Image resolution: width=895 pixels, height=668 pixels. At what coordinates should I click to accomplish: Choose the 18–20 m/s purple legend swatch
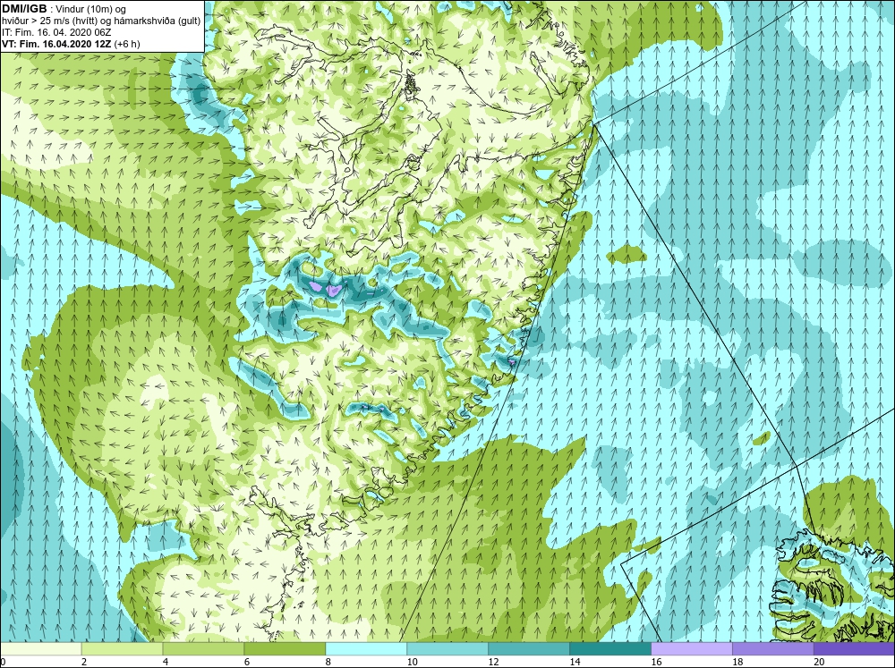(773, 649)
